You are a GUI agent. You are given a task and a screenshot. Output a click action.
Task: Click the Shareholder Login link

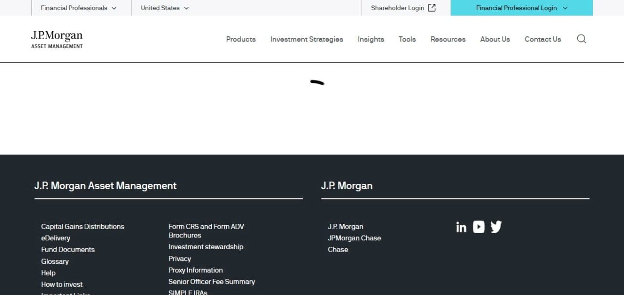(403, 8)
